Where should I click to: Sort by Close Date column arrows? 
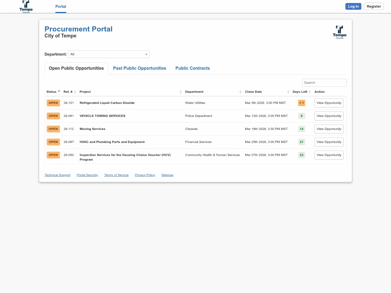[x=288, y=92]
